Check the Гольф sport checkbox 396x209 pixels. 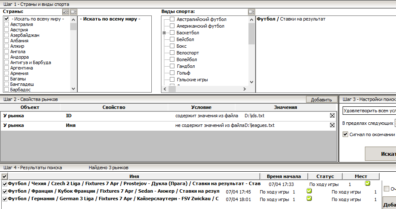coord(172,73)
